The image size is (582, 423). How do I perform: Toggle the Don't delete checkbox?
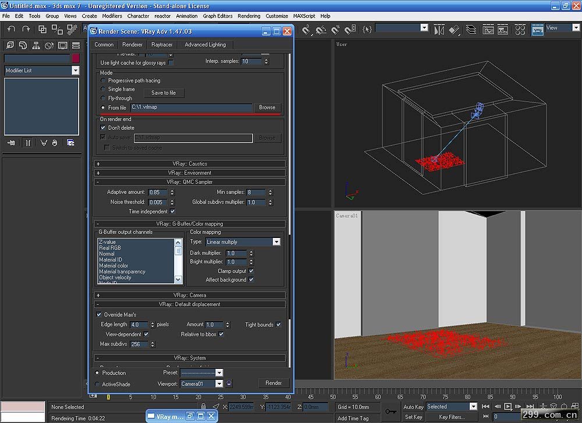click(x=103, y=127)
